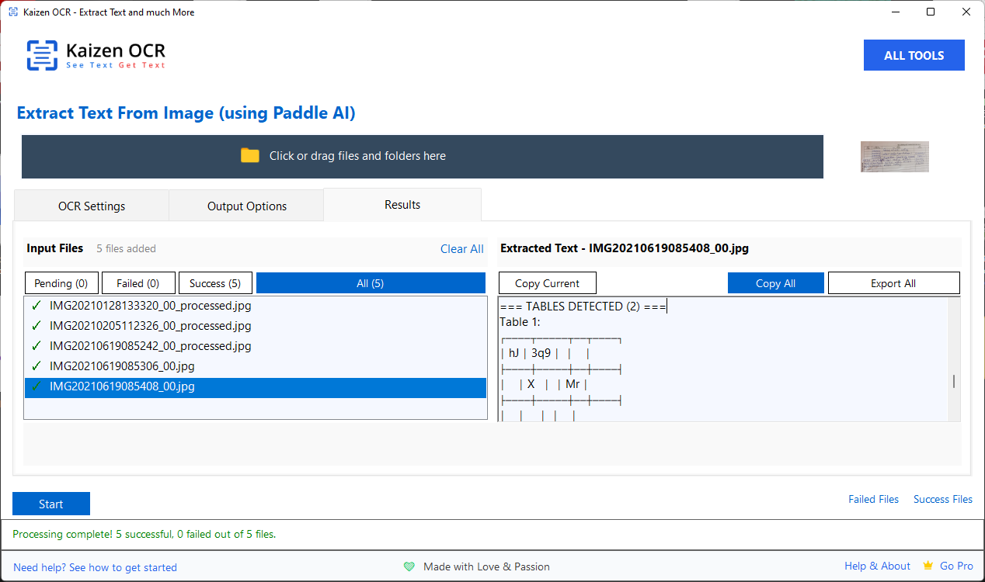Click the crown icon beside Go Pro
This screenshot has width=985, height=582.
(x=928, y=566)
